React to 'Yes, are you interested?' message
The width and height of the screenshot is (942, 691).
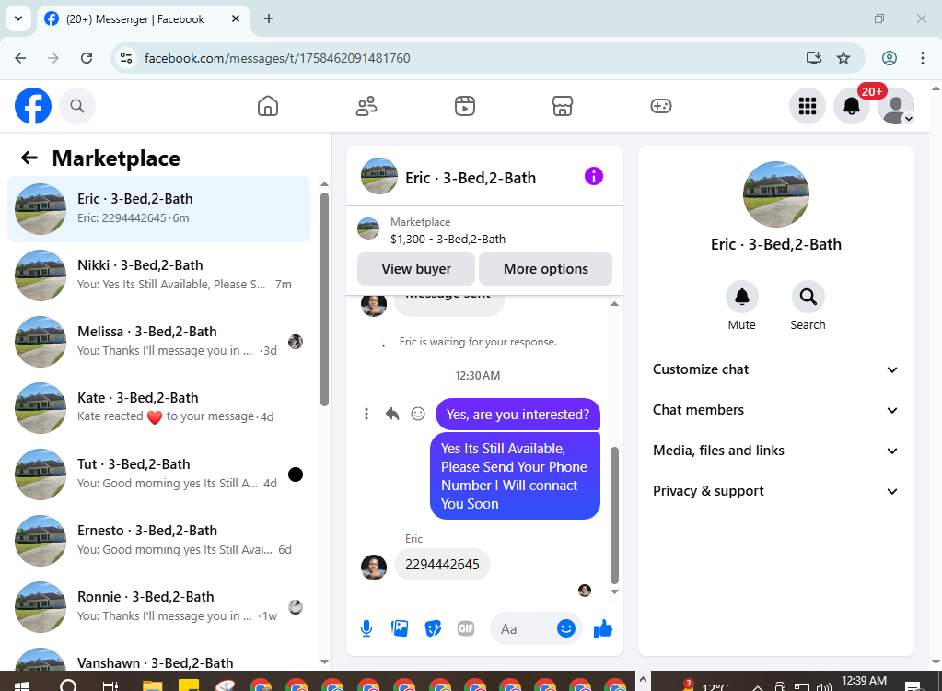pyautogui.click(x=418, y=414)
